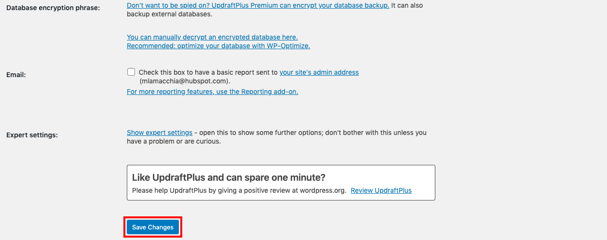Viewport: 607px width, 240px height.
Task: Click the Expert settings label
Action: pyautogui.click(x=32, y=135)
